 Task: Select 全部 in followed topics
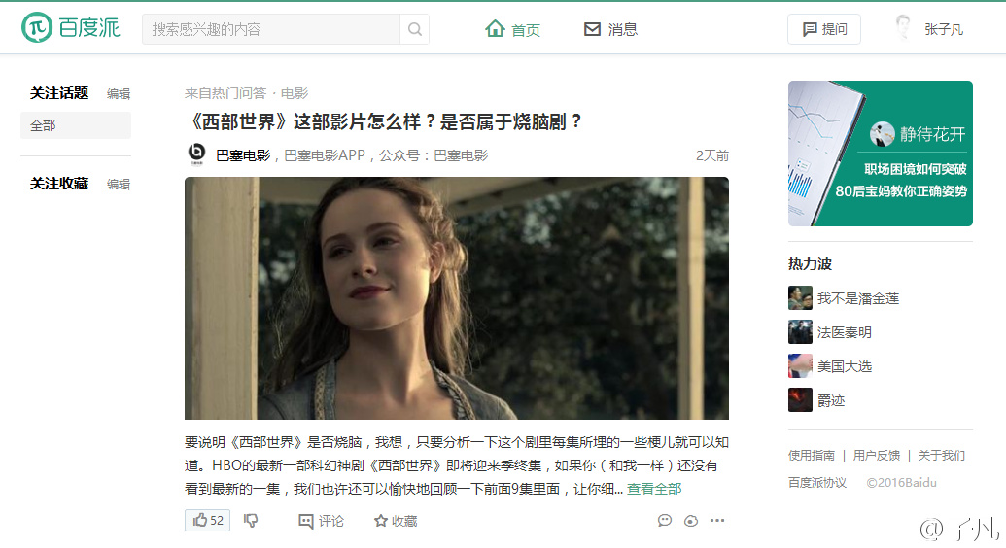(76, 125)
